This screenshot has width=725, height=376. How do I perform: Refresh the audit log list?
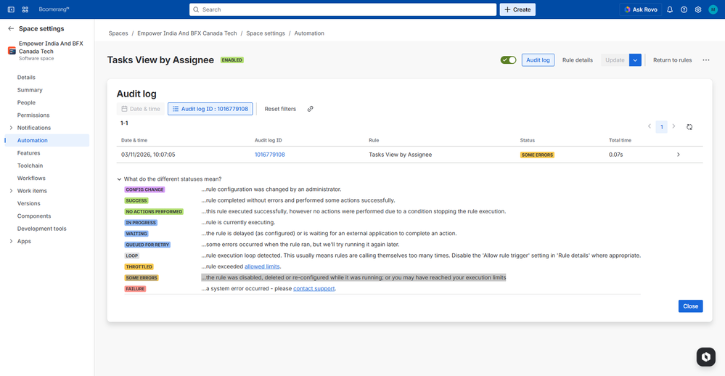[689, 127]
